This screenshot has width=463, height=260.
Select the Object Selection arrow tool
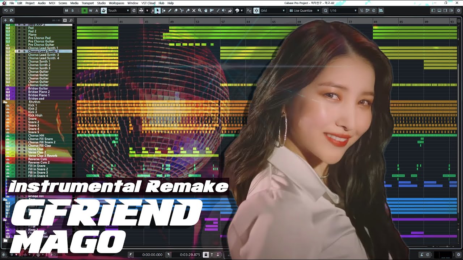[x=158, y=10]
